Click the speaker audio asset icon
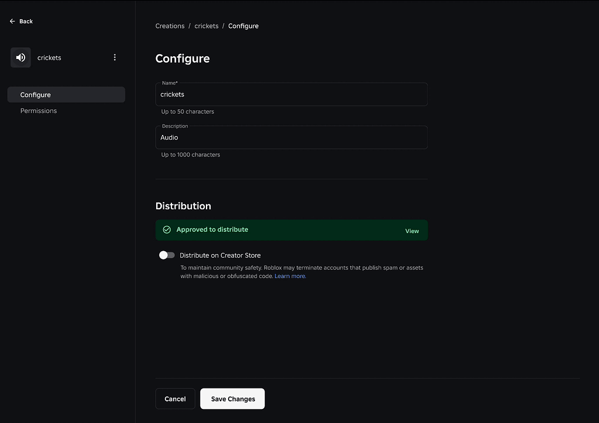 (20, 57)
